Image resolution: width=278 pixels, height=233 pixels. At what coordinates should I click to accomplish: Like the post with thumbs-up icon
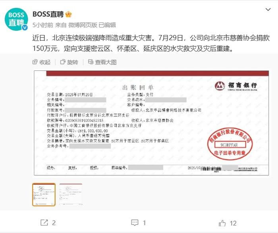[222, 223]
